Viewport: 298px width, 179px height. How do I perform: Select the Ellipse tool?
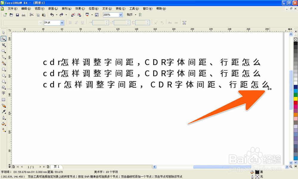3,75
